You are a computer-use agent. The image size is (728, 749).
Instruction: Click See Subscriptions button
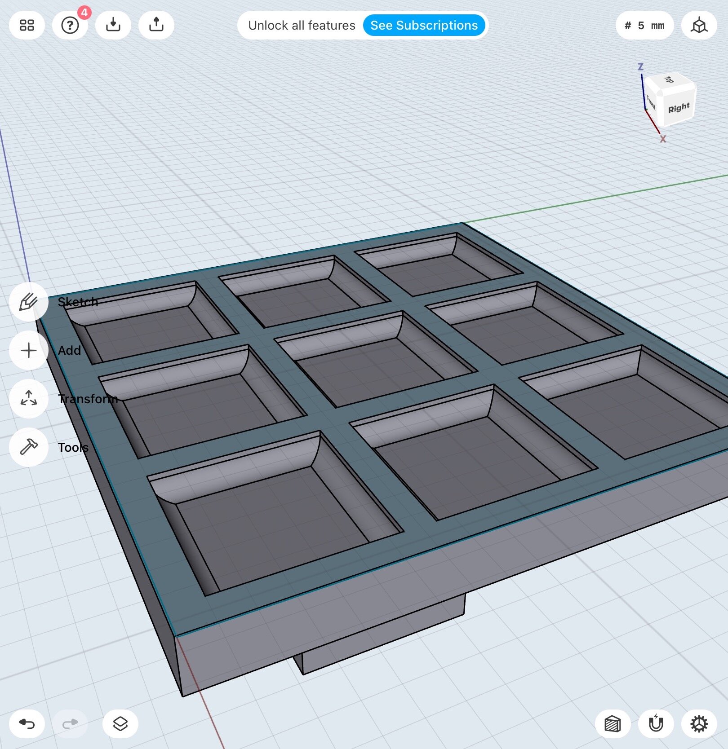(424, 25)
